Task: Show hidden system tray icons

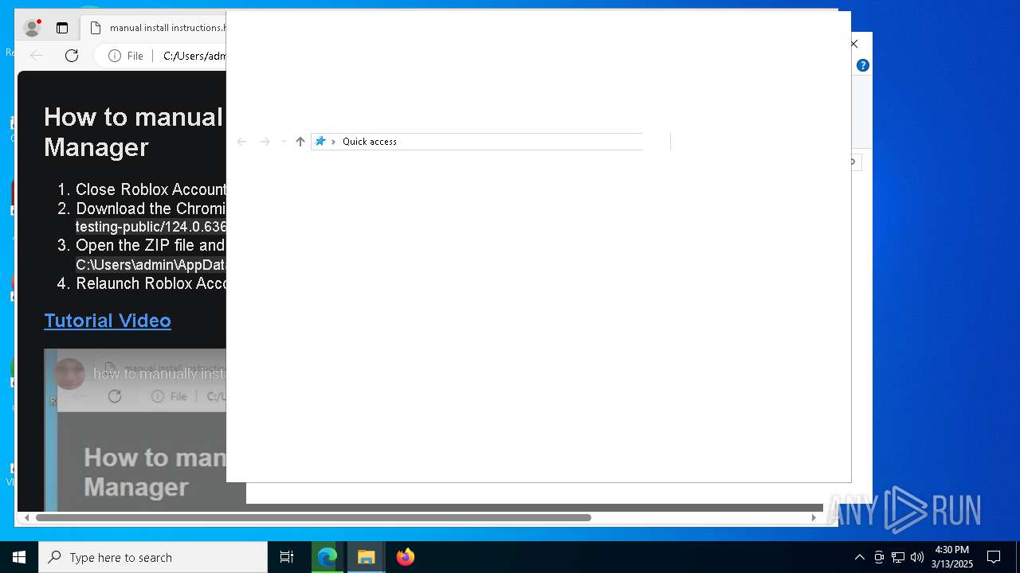Action: [x=859, y=557]
